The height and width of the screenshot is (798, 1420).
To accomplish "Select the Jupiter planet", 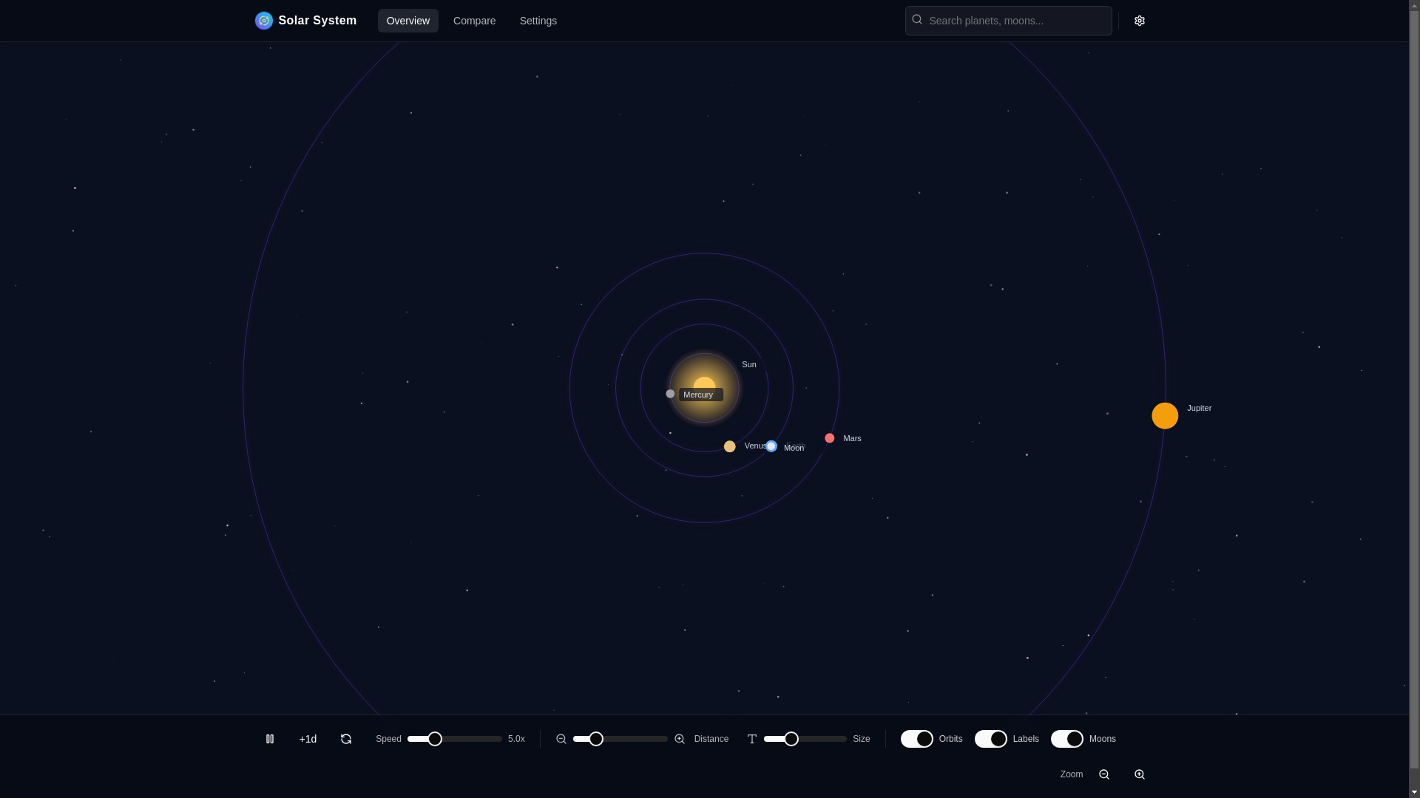I will (x=1165, y=416).
